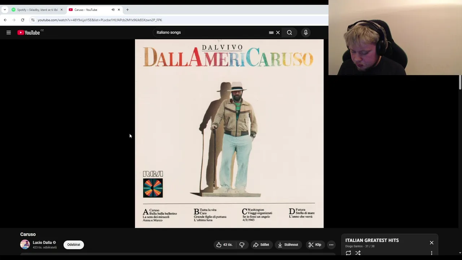View site information icon in address bar
The width and height of the screenshot is (462, 260).
coord(33,20)
